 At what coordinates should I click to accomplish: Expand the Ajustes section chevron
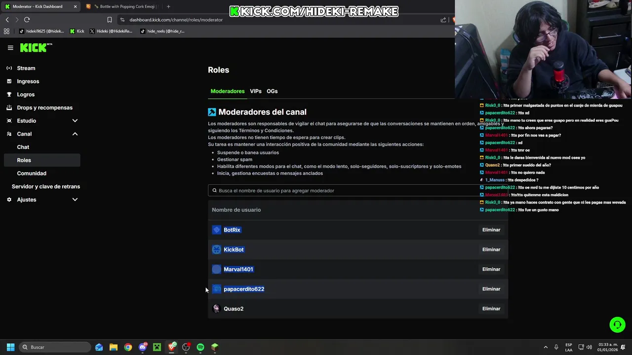75,200
